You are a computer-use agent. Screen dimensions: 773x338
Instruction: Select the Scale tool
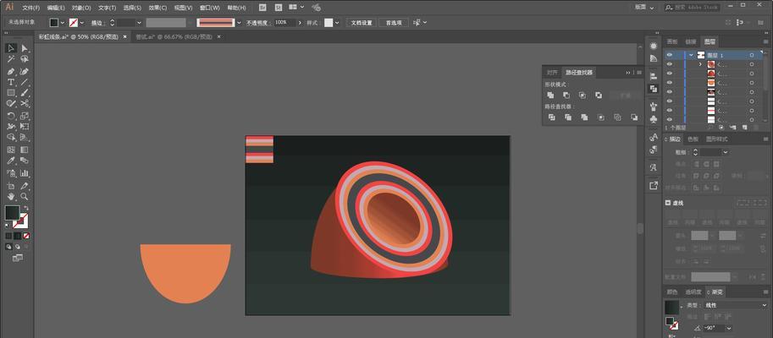tap(25, 116)
